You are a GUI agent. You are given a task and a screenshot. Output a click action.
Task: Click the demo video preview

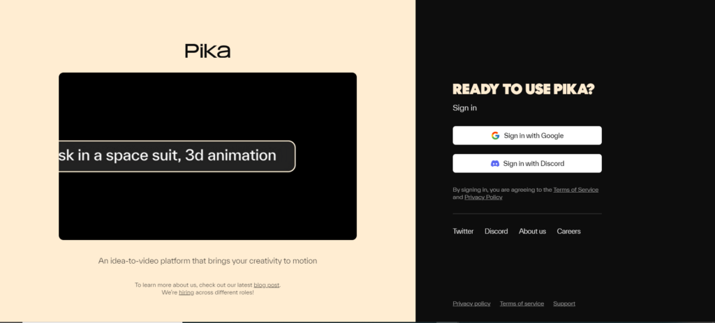207,156
